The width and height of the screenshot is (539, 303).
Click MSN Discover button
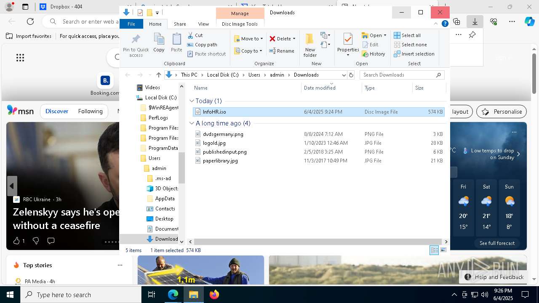pyautogui.click(x=57, y=112)
